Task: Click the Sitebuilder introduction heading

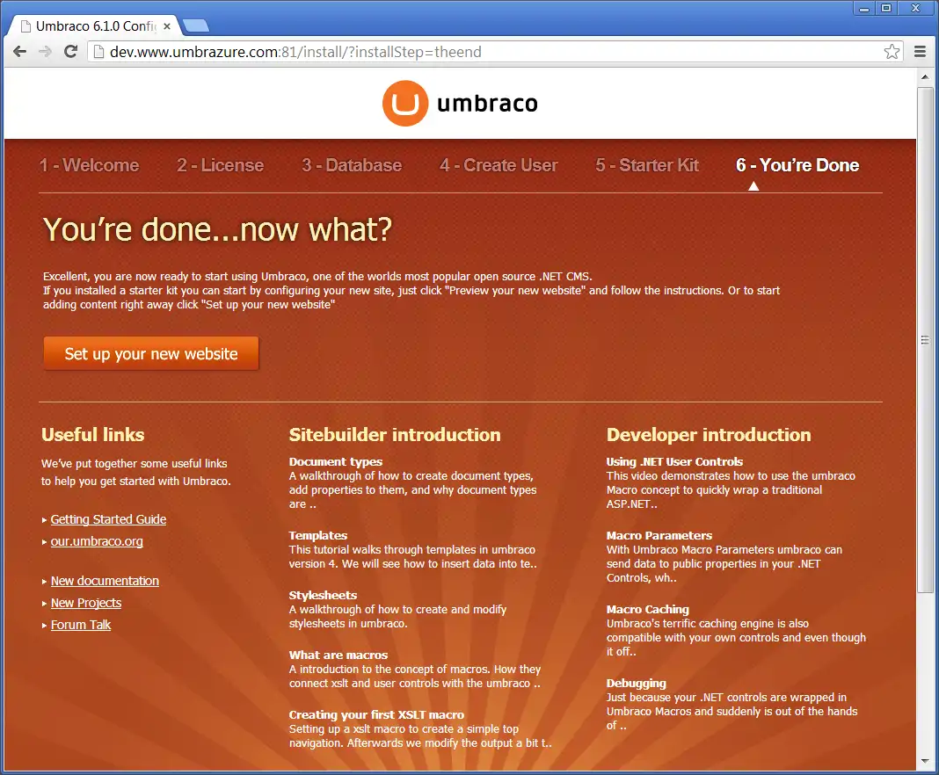Action: (395, 435)
